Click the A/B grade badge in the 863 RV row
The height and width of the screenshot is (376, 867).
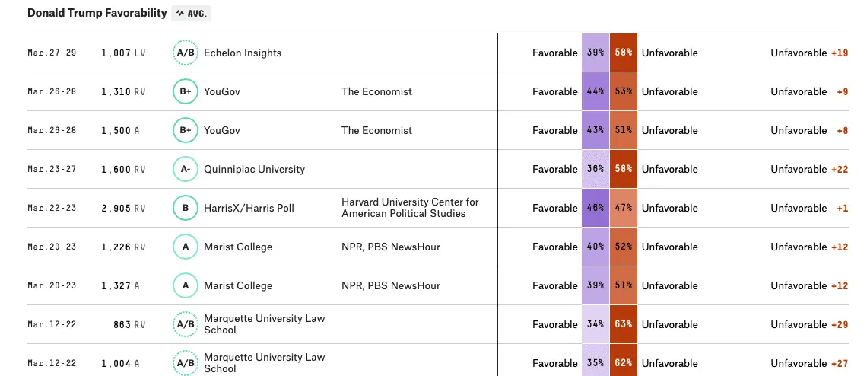click(x=186, y=324)
